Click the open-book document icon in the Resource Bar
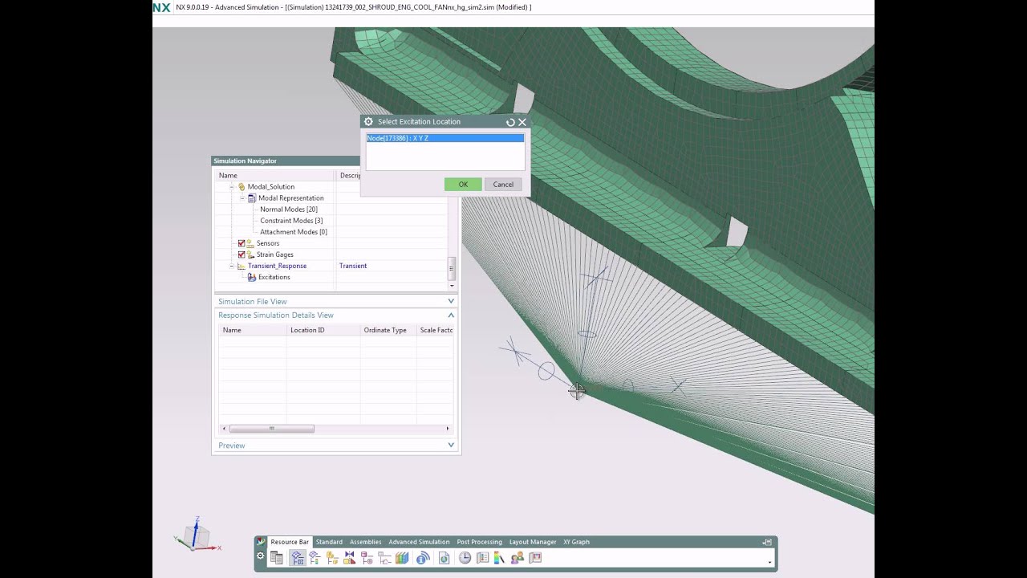The image size is (1027, 578). coord(482,558)
